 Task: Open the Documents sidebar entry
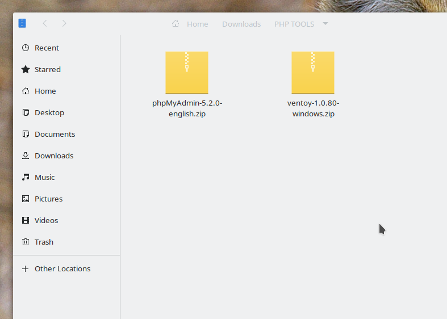[55, 135]
